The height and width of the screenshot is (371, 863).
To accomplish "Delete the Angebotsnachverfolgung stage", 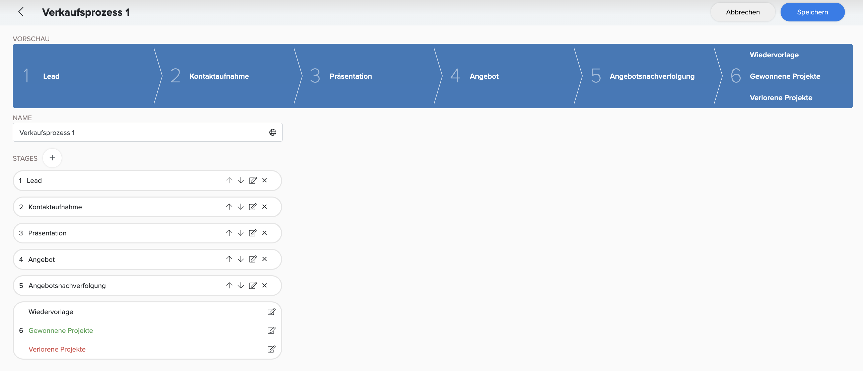I will pos(265,285).
